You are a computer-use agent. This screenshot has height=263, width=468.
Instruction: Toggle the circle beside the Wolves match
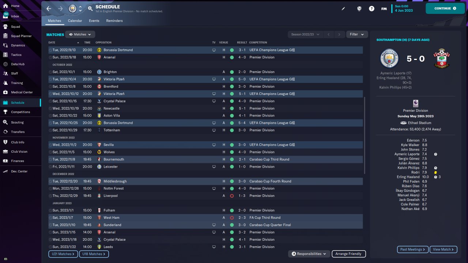[50, 152]
